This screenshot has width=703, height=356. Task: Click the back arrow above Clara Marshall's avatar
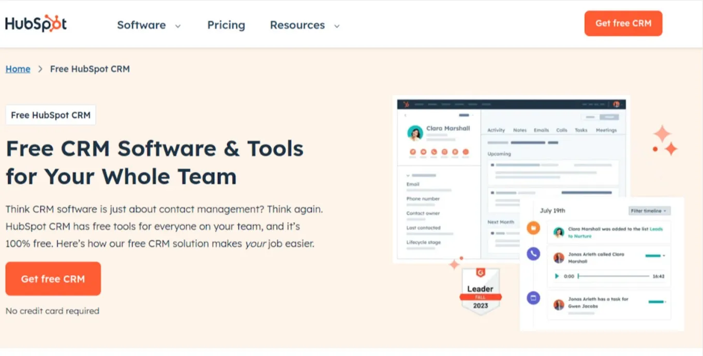(x=405, y=115)
